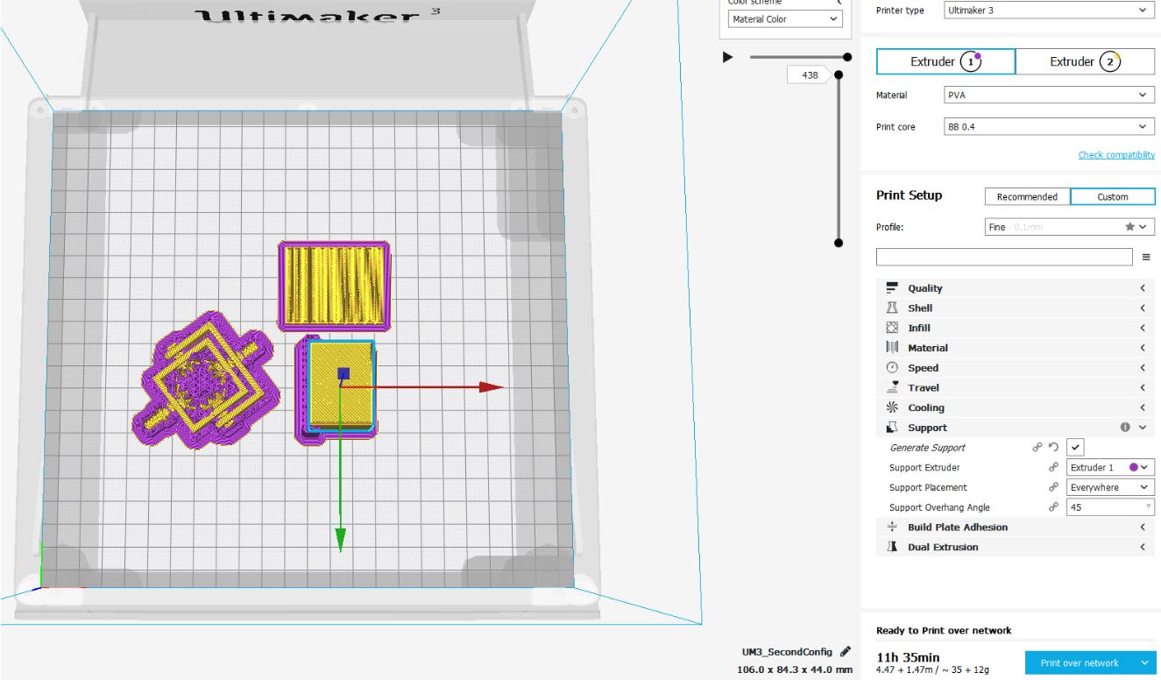Image resolution: width=1161 pixels, height=680 pixels.
Task: Click the link icon for Support Overhang Angle
Action: [1052, 507]
